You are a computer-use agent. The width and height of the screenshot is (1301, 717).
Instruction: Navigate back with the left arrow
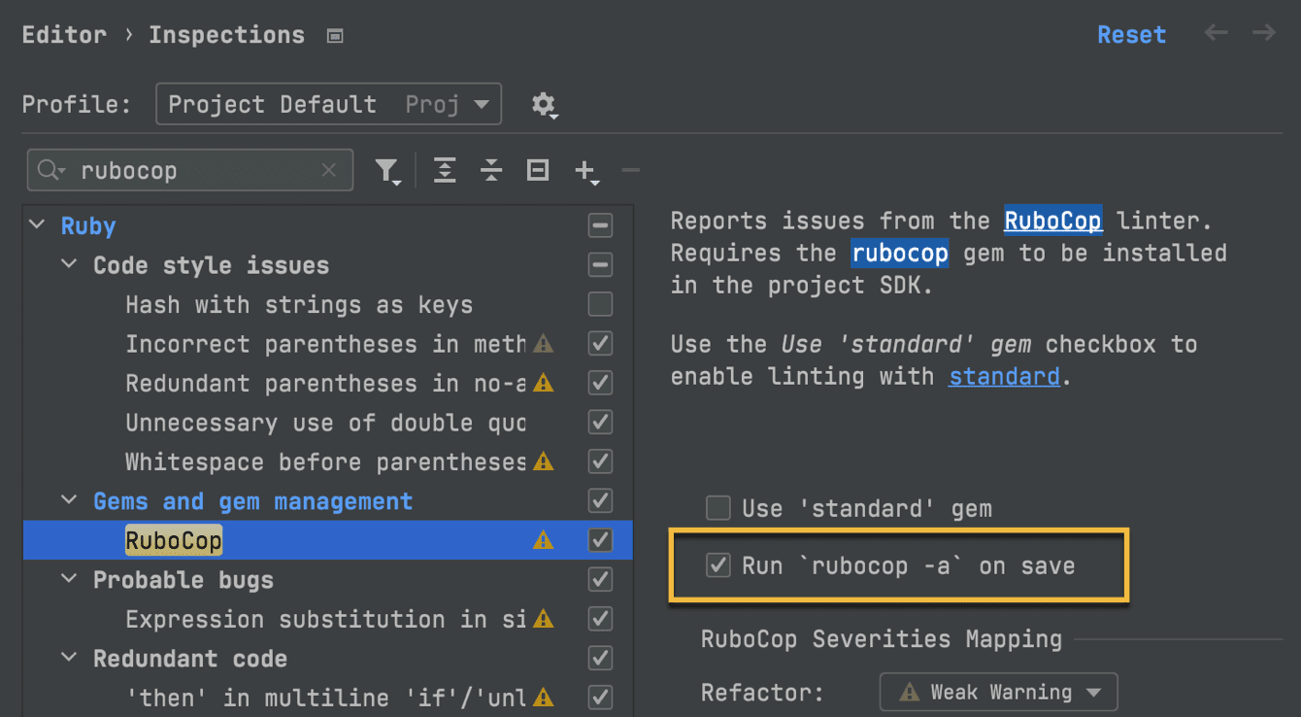1216,34
